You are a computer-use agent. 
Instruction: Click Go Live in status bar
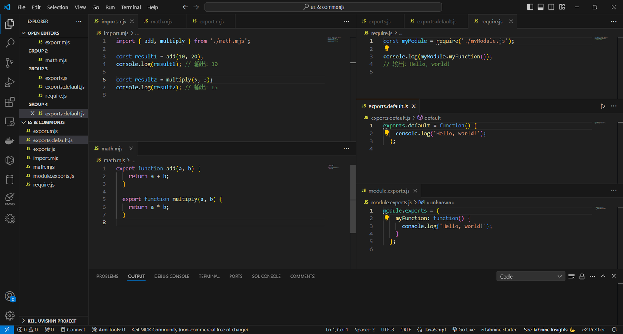coord(463,329)
